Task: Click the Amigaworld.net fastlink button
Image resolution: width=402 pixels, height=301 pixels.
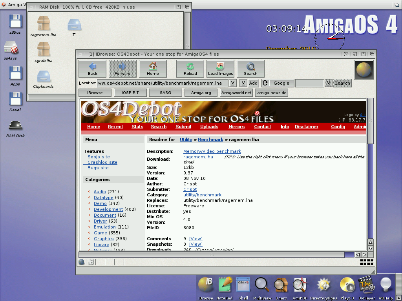Action: click(x=236, y=92)
